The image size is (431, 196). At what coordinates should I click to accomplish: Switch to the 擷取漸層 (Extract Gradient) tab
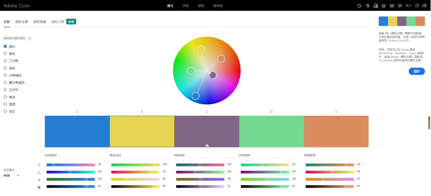click(40, 22)
